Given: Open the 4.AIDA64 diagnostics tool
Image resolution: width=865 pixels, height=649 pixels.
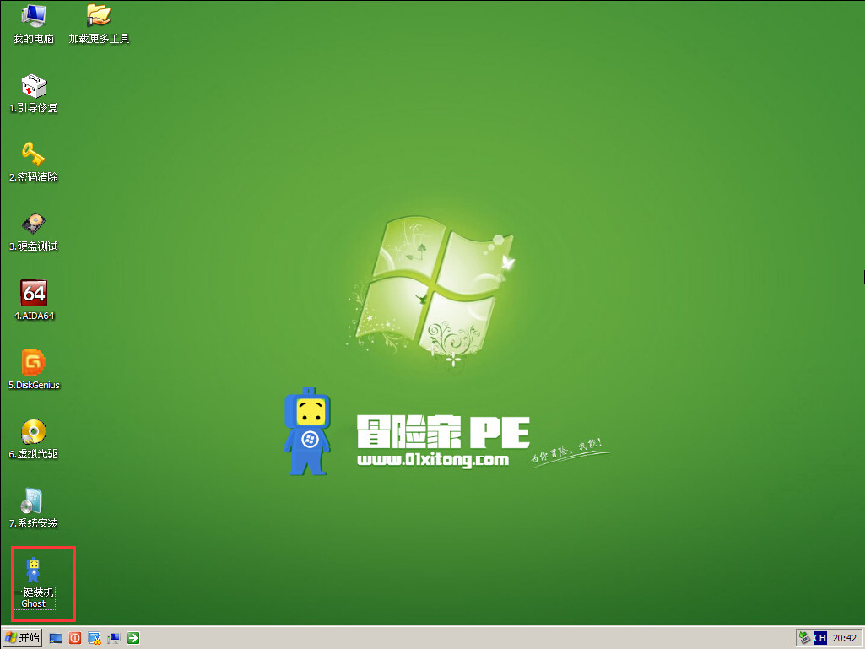Looking at the screenshot, I should click(33, 297).
